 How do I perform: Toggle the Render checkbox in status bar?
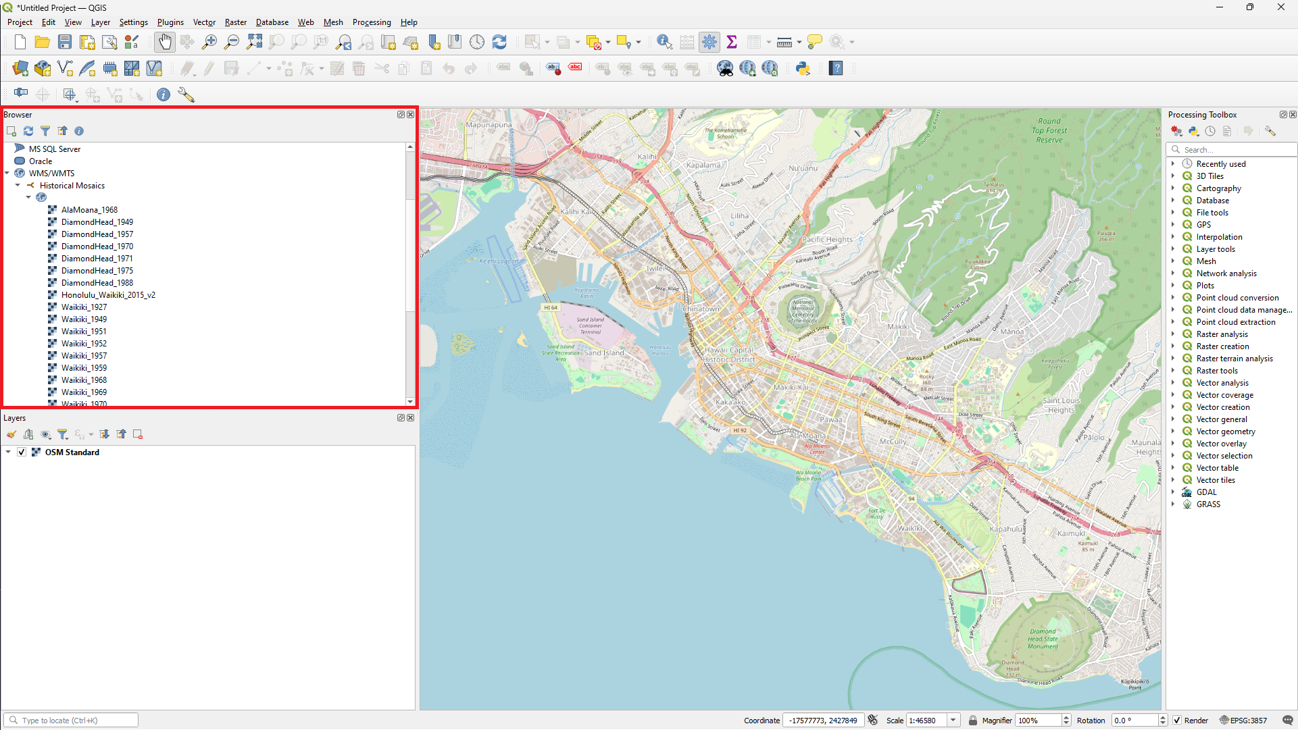(x=1177, y=721)
